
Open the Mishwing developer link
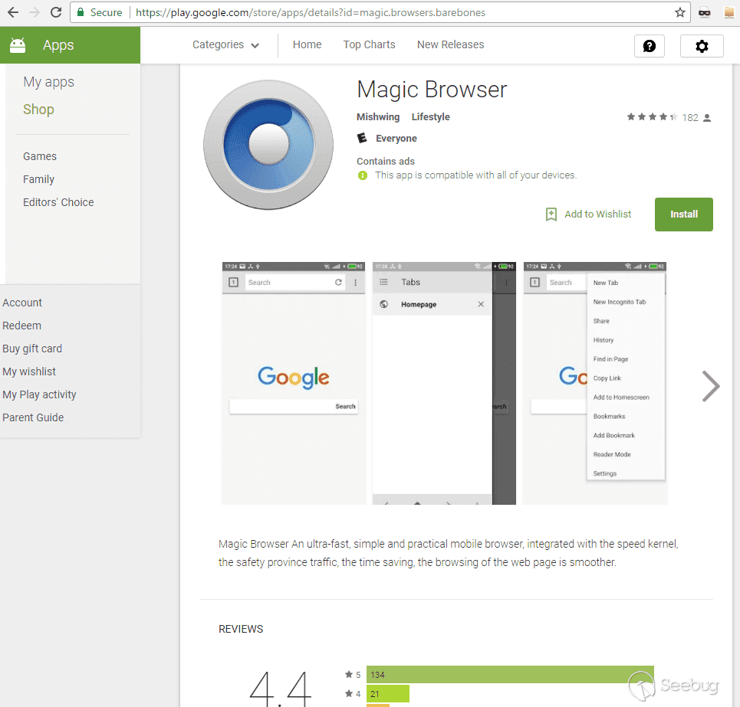point(378,117)
